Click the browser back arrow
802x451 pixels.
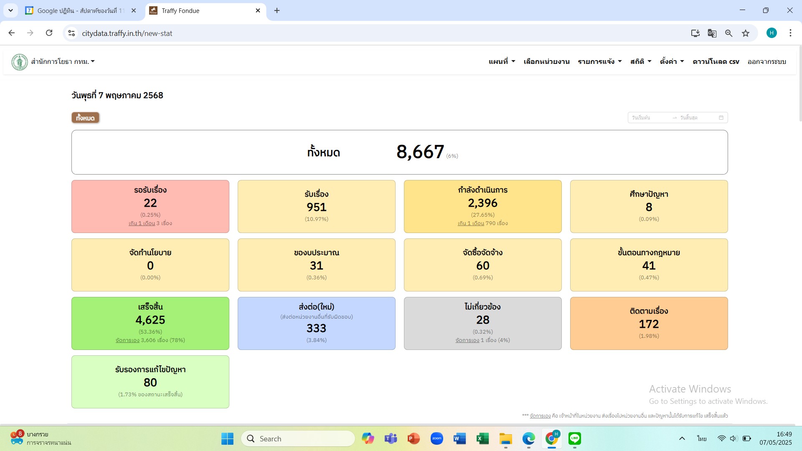12,33
